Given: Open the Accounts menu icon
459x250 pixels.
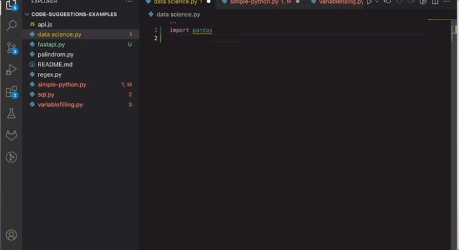Looking at the screenshot, I should (x=11, y=235).
